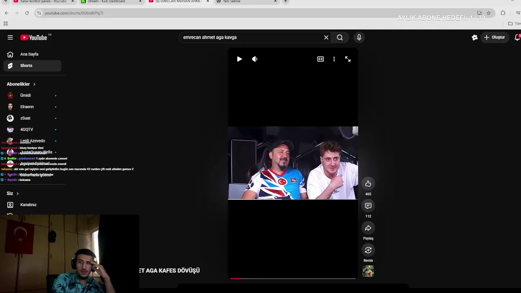This screenshot has width=521, height=293.
Task: Open Leidi Azevedo subscription channel
Action: point(33,141)
